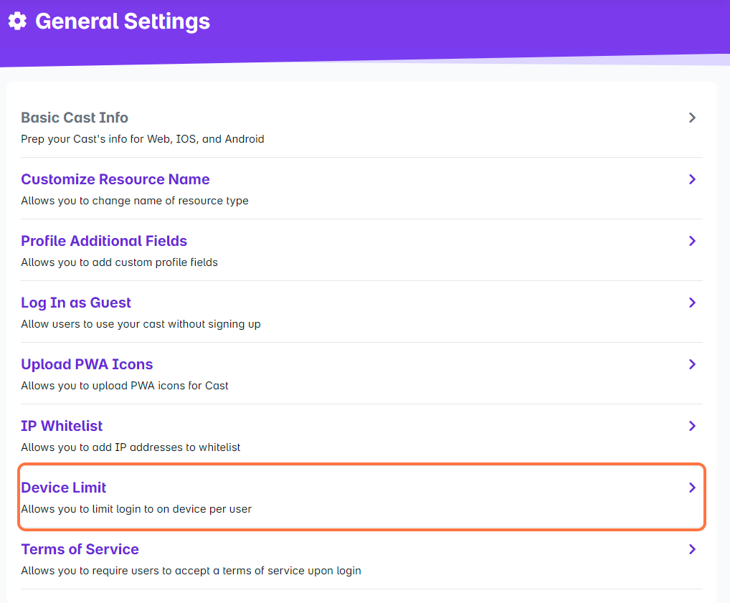Screen dimensions: 730x603
Task: Open the Basic Cast Info heading
Action: coord(75,118)
